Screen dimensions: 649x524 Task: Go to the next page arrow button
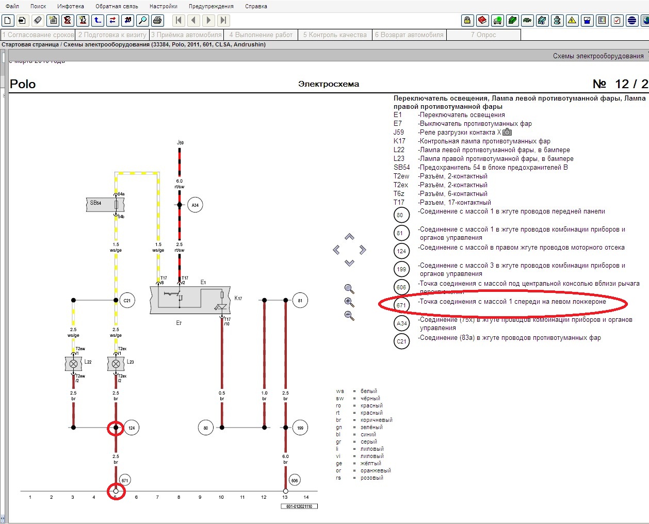click(208, 21)
